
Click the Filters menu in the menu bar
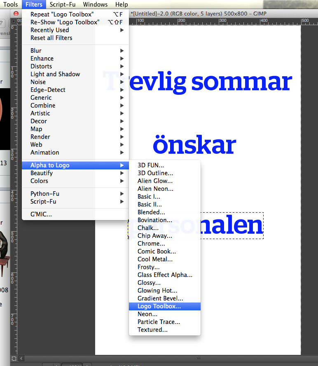pos(34,5)
